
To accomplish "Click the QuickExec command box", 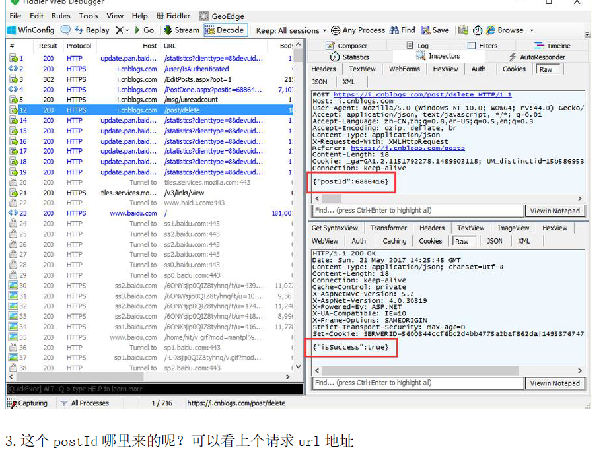I will tap(154, 389).
